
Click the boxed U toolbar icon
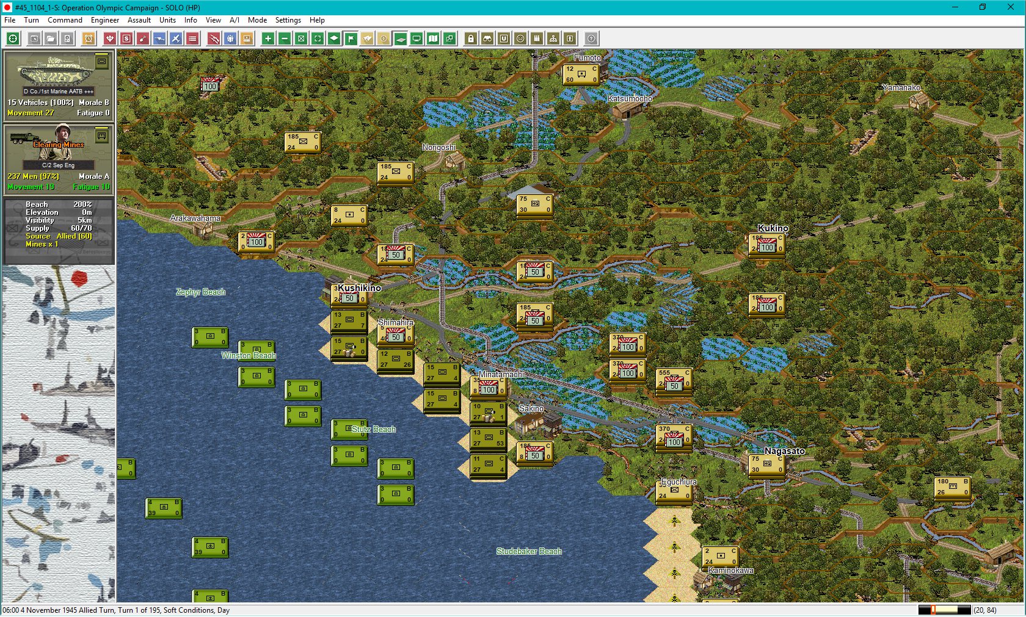pos(504,38)
